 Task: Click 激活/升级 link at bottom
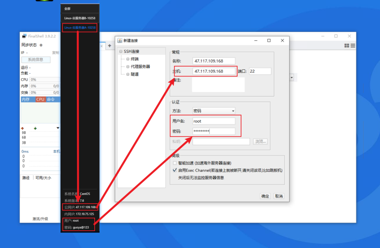coord(40,219)
